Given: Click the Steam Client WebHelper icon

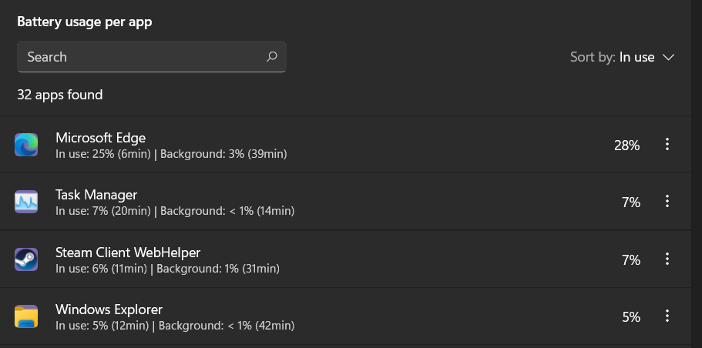Looking at the screenshot, I should [x=26, y=259].
